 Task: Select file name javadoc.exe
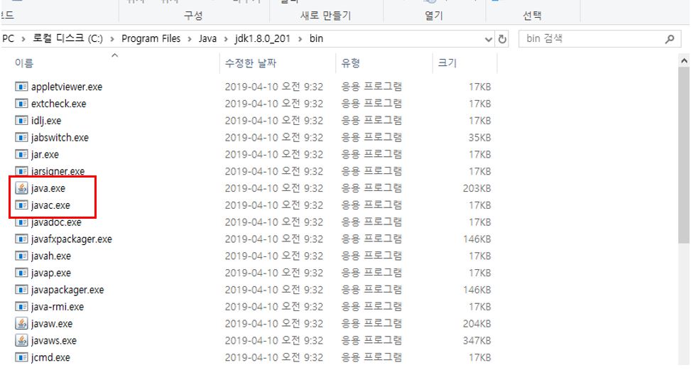click(56, 222)
